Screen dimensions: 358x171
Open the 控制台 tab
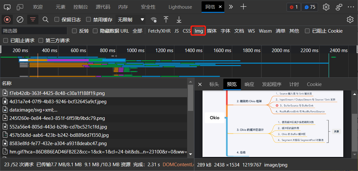(x=81, y=7)
